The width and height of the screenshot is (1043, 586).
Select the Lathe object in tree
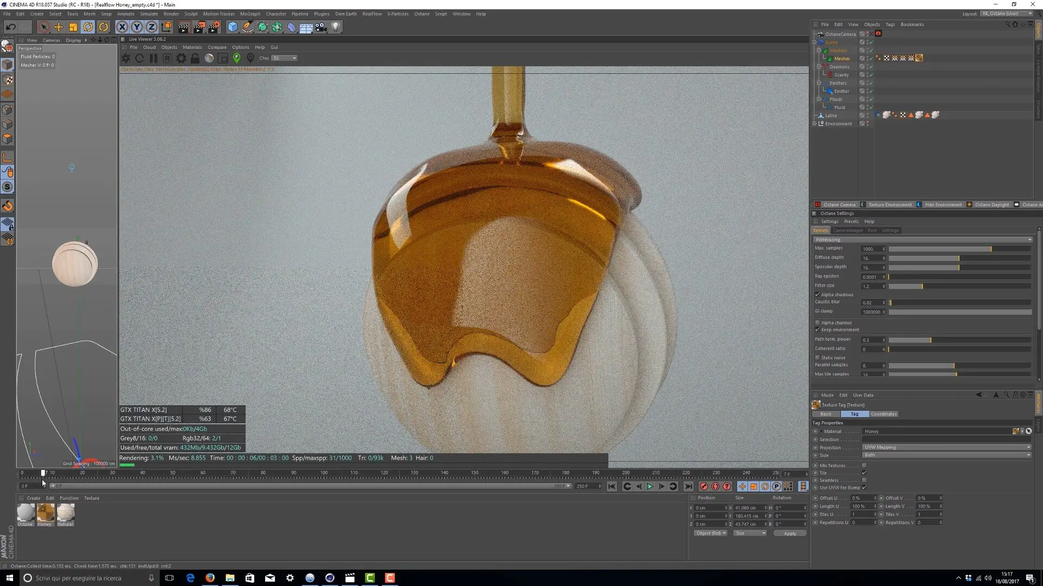(x=831, y=116)
